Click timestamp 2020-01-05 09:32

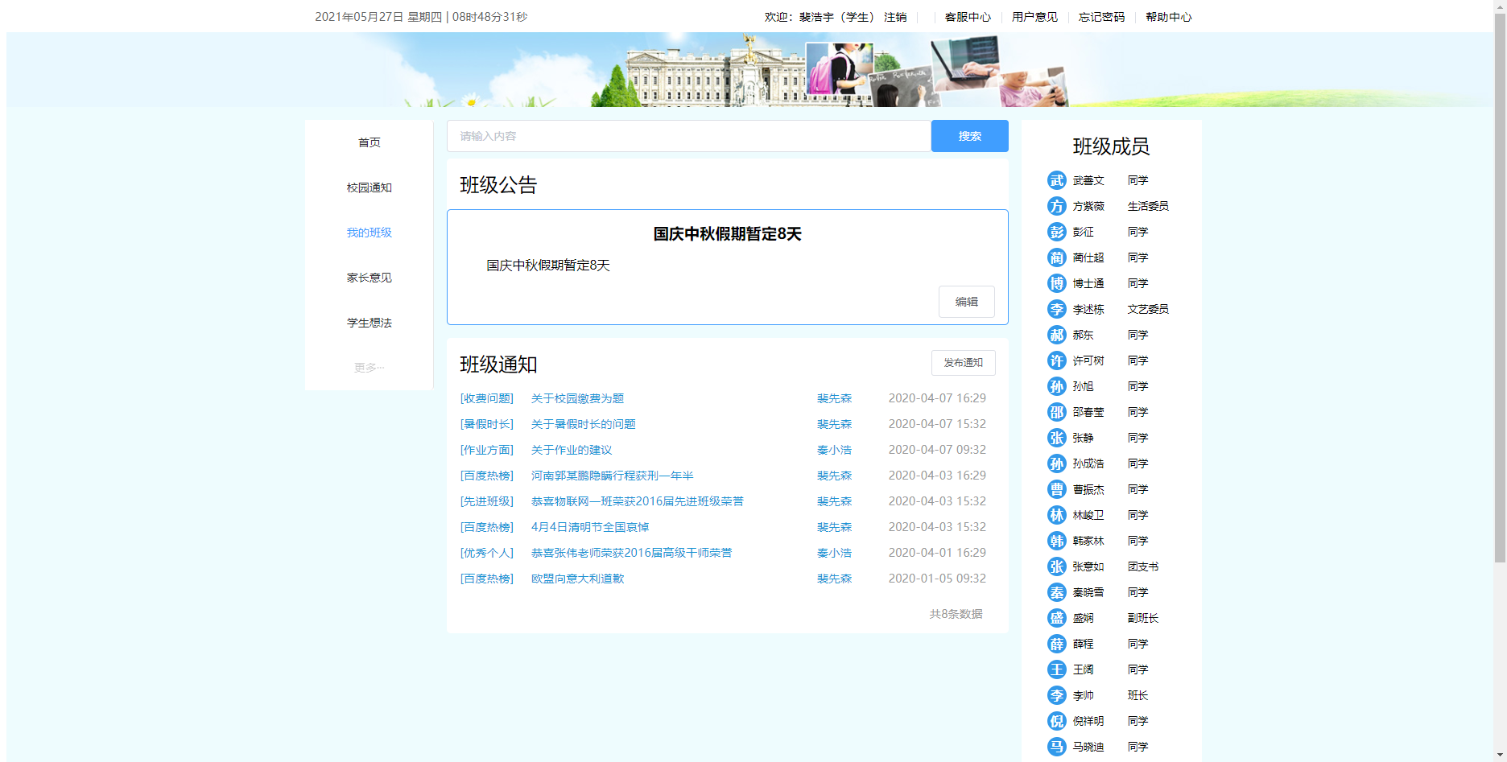pos(937,579)
